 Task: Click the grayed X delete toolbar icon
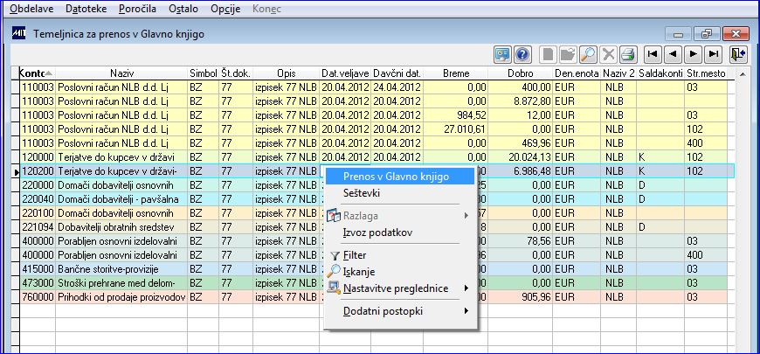[x=608, y=54]
